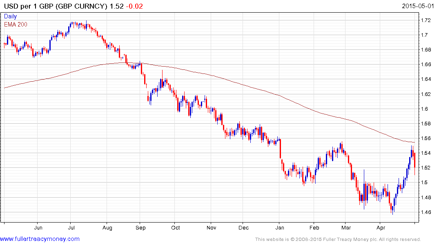
Task: Click the 'Dec' month label on time axis
Action: (243, 228)
